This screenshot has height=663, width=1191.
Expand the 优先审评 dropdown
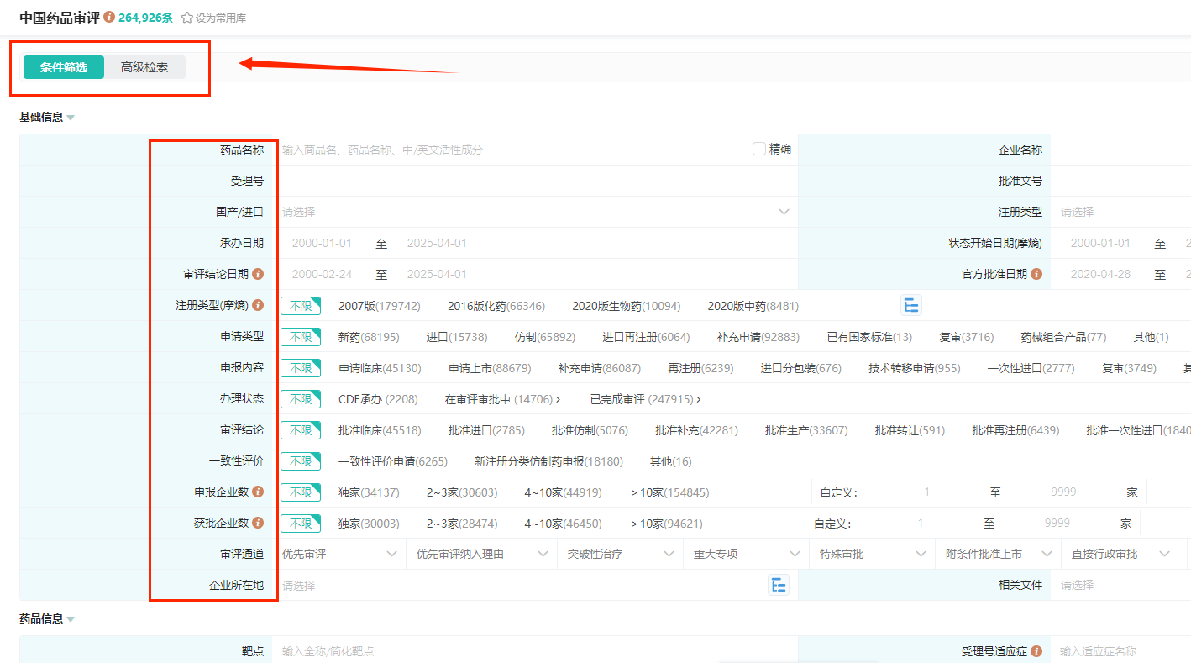[340, 554]
